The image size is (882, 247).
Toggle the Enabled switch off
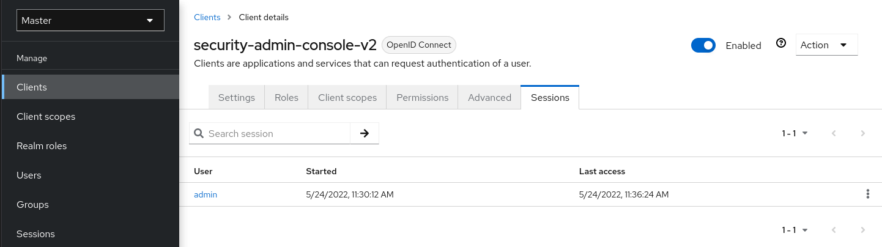(x=703, y=45)
